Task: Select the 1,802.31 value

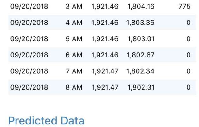Action: click(141, 87)
